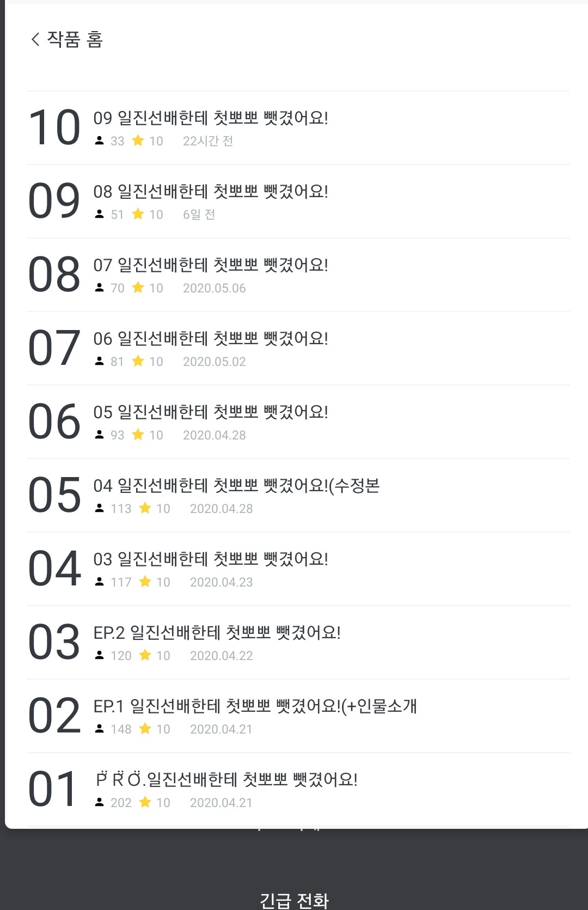Click star icon on the 2020.04.23 episode
Viewport: 588px width, 910px height.
(x=145, y=582)
